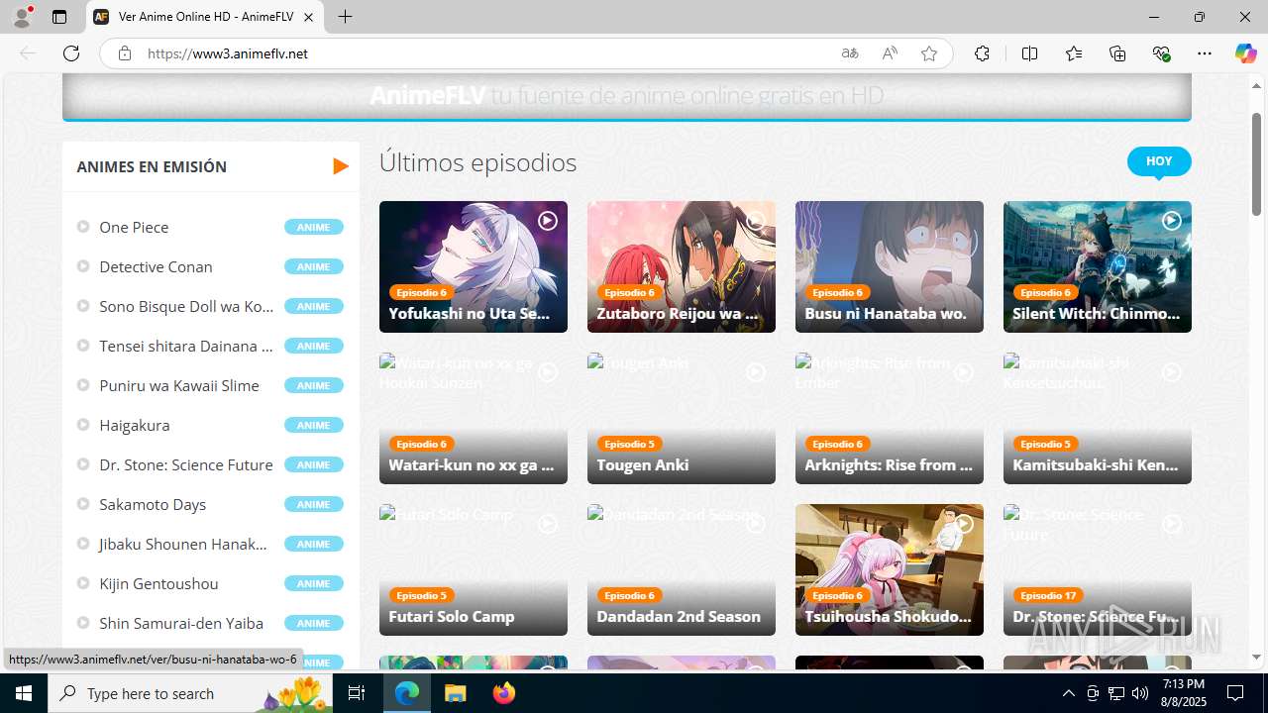Open Settings and more ellipsis
Image resolution: width=1268 pixels, height=713 pixels.
[1205, 53]
